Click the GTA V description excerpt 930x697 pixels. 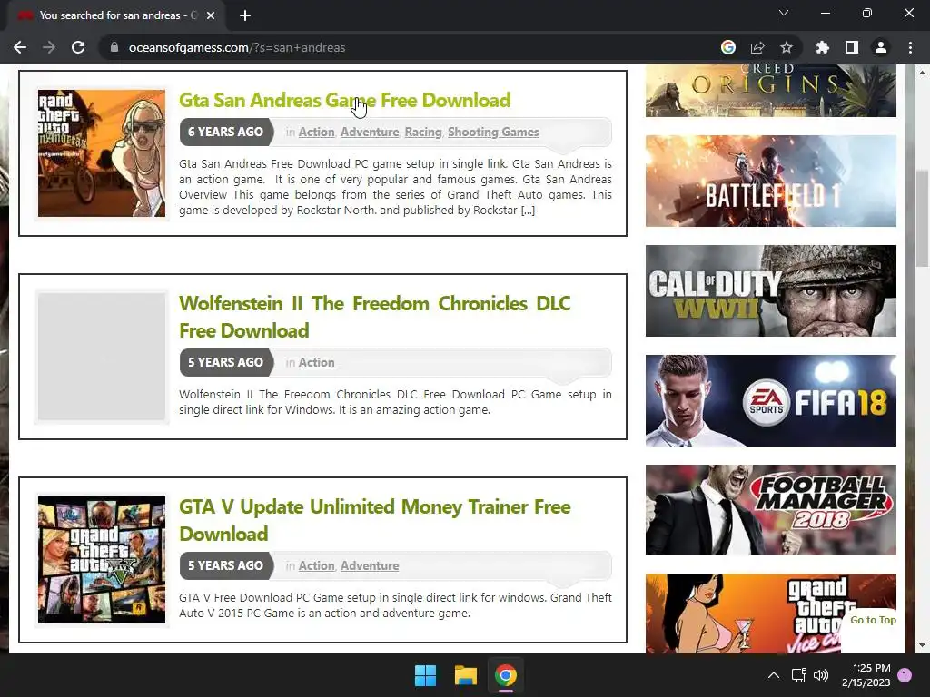coord(395,605)
